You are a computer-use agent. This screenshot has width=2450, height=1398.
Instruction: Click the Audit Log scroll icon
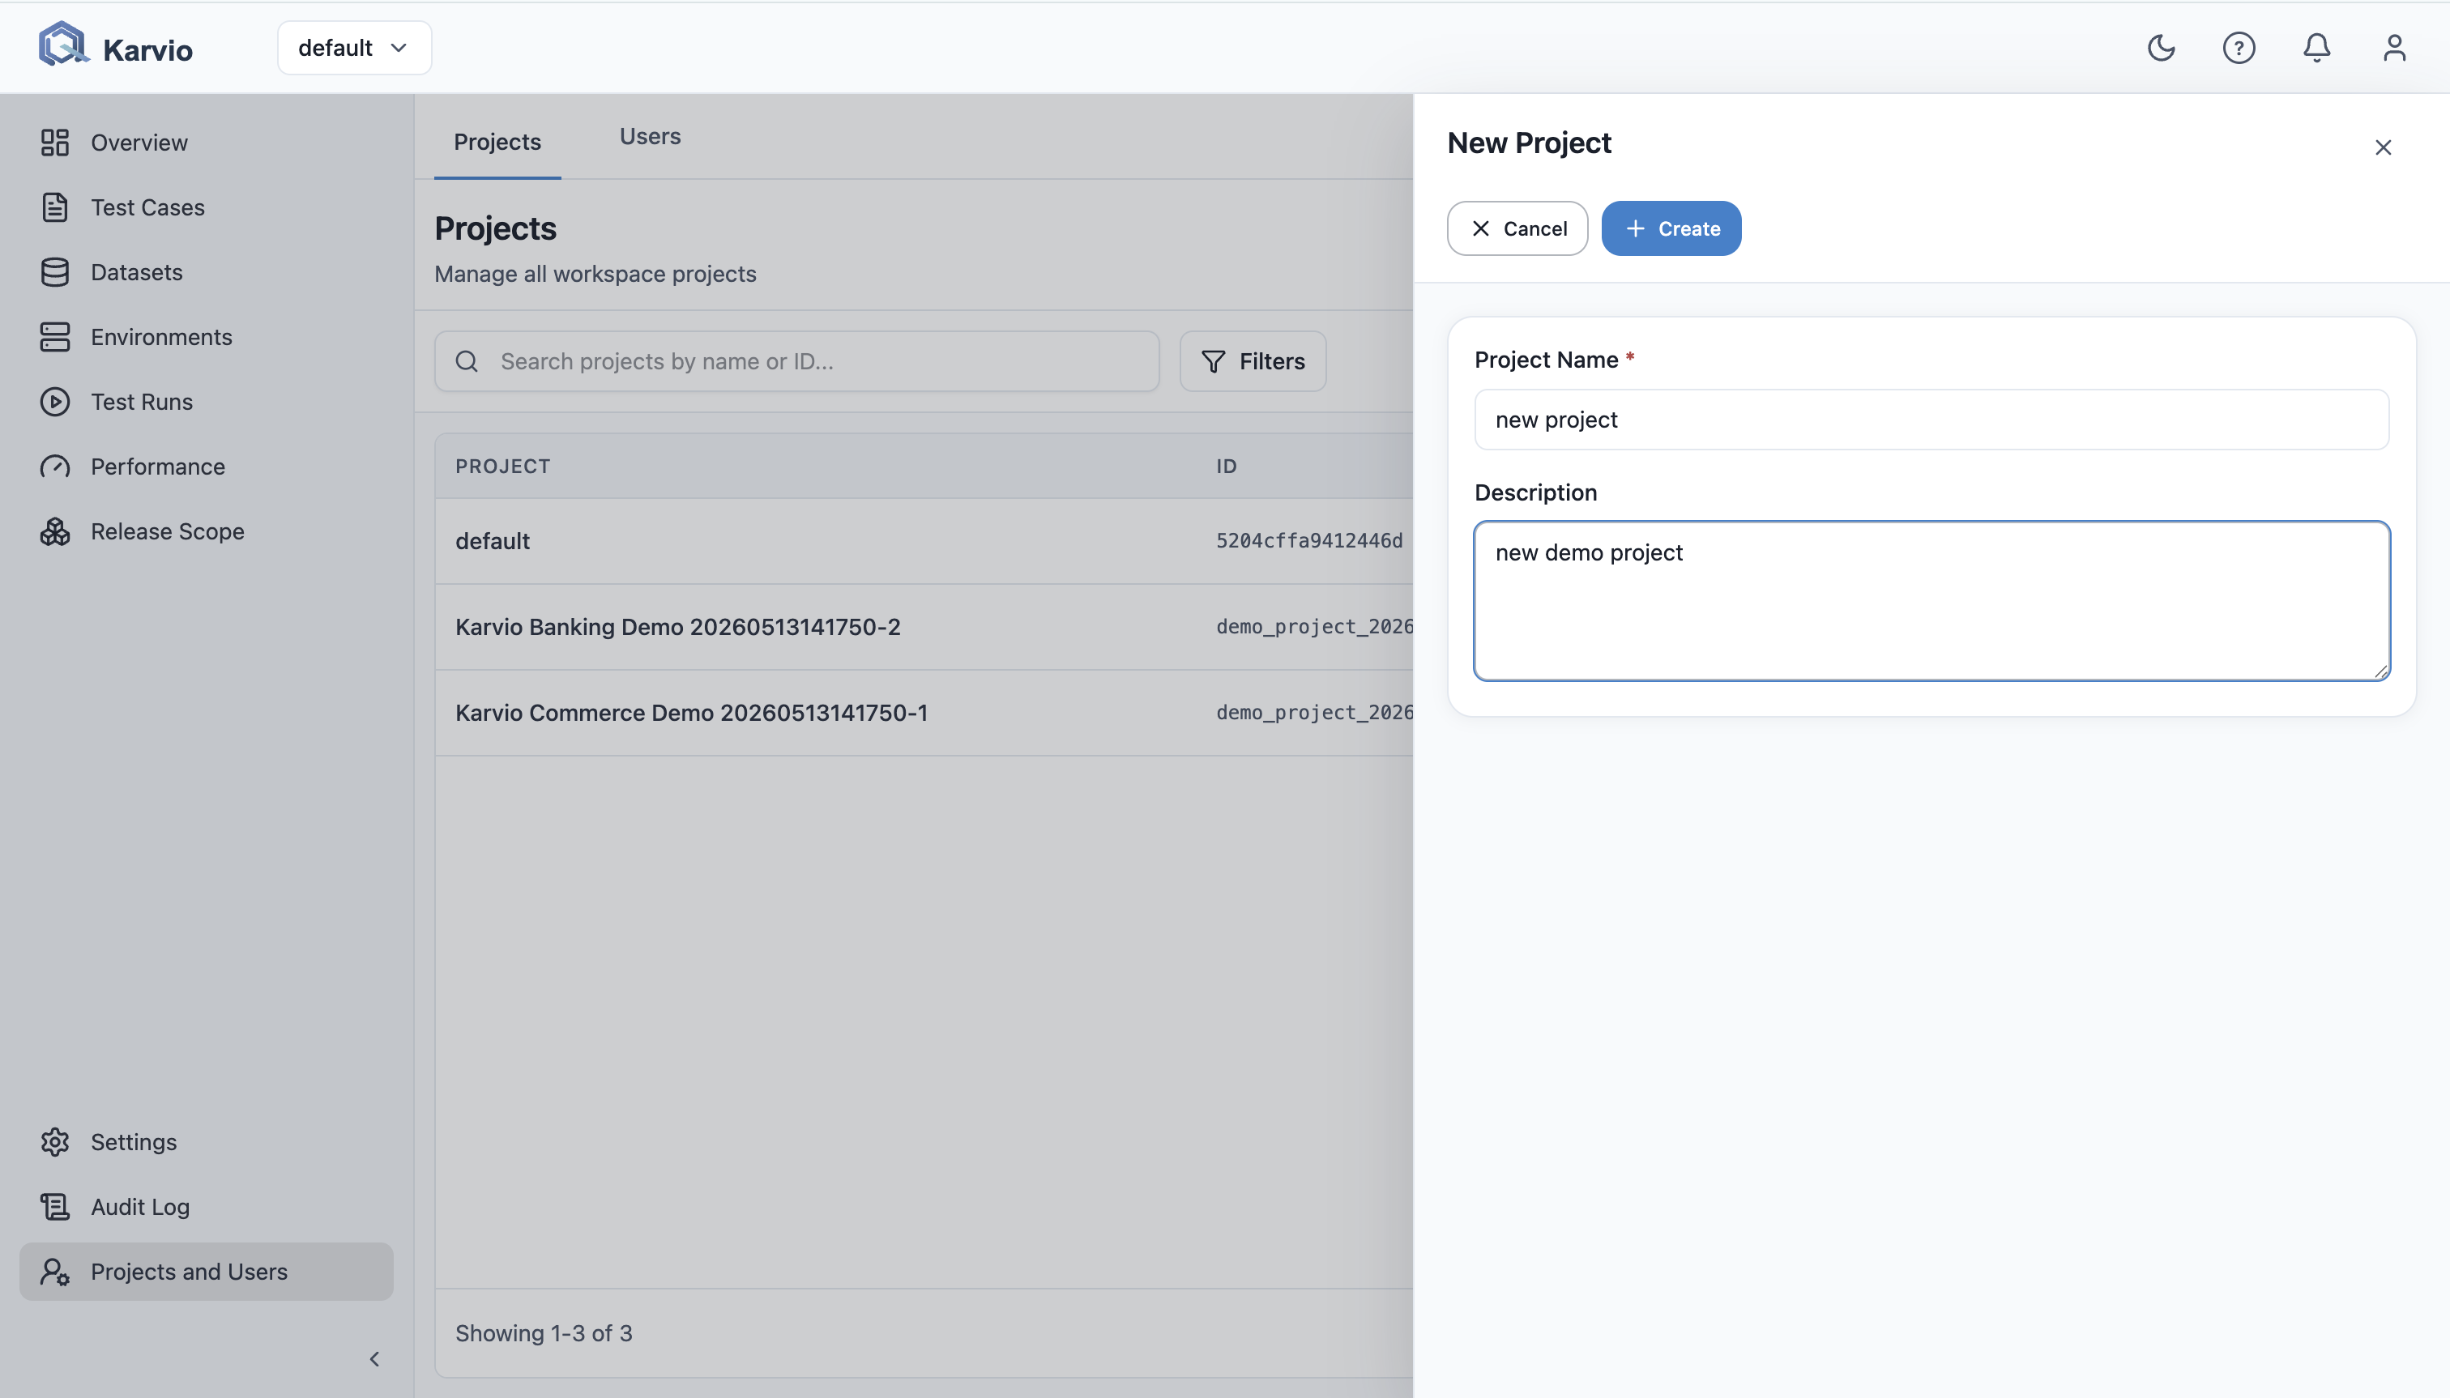pos(55,1207)
